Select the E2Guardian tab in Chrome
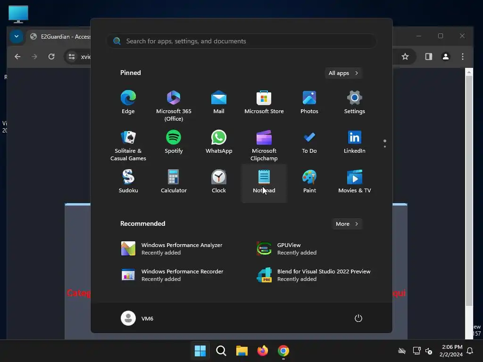The image size is (483, 362). 60,37
